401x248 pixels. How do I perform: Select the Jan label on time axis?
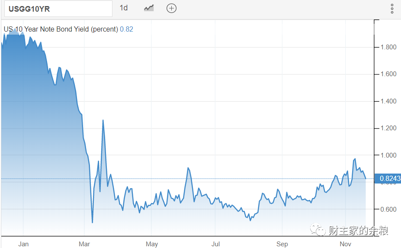(23, 244)
